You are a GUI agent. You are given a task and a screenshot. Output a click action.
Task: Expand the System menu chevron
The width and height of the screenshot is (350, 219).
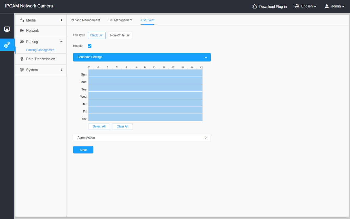click(x=62, y=70)
